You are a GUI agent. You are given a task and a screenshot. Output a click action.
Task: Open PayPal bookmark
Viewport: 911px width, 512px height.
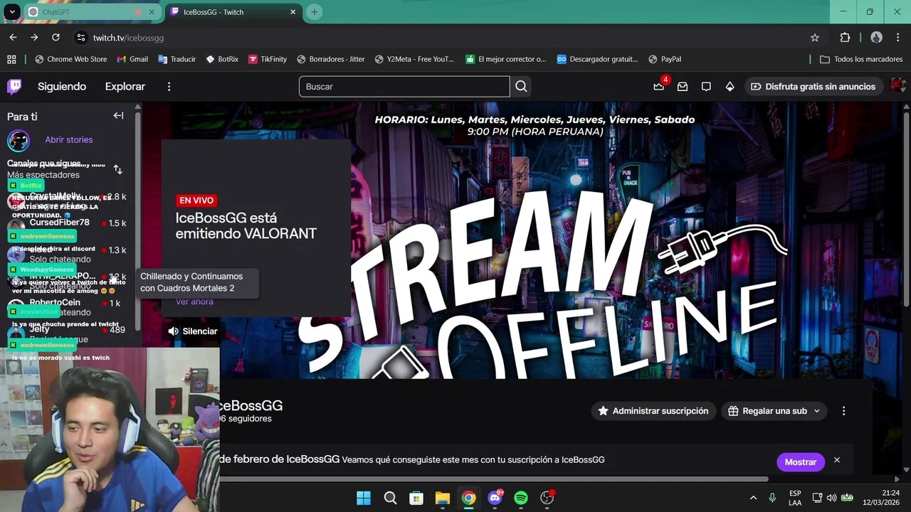[665, 59]
